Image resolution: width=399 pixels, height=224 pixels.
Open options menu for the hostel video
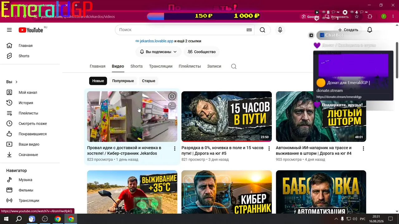[175, 149]
